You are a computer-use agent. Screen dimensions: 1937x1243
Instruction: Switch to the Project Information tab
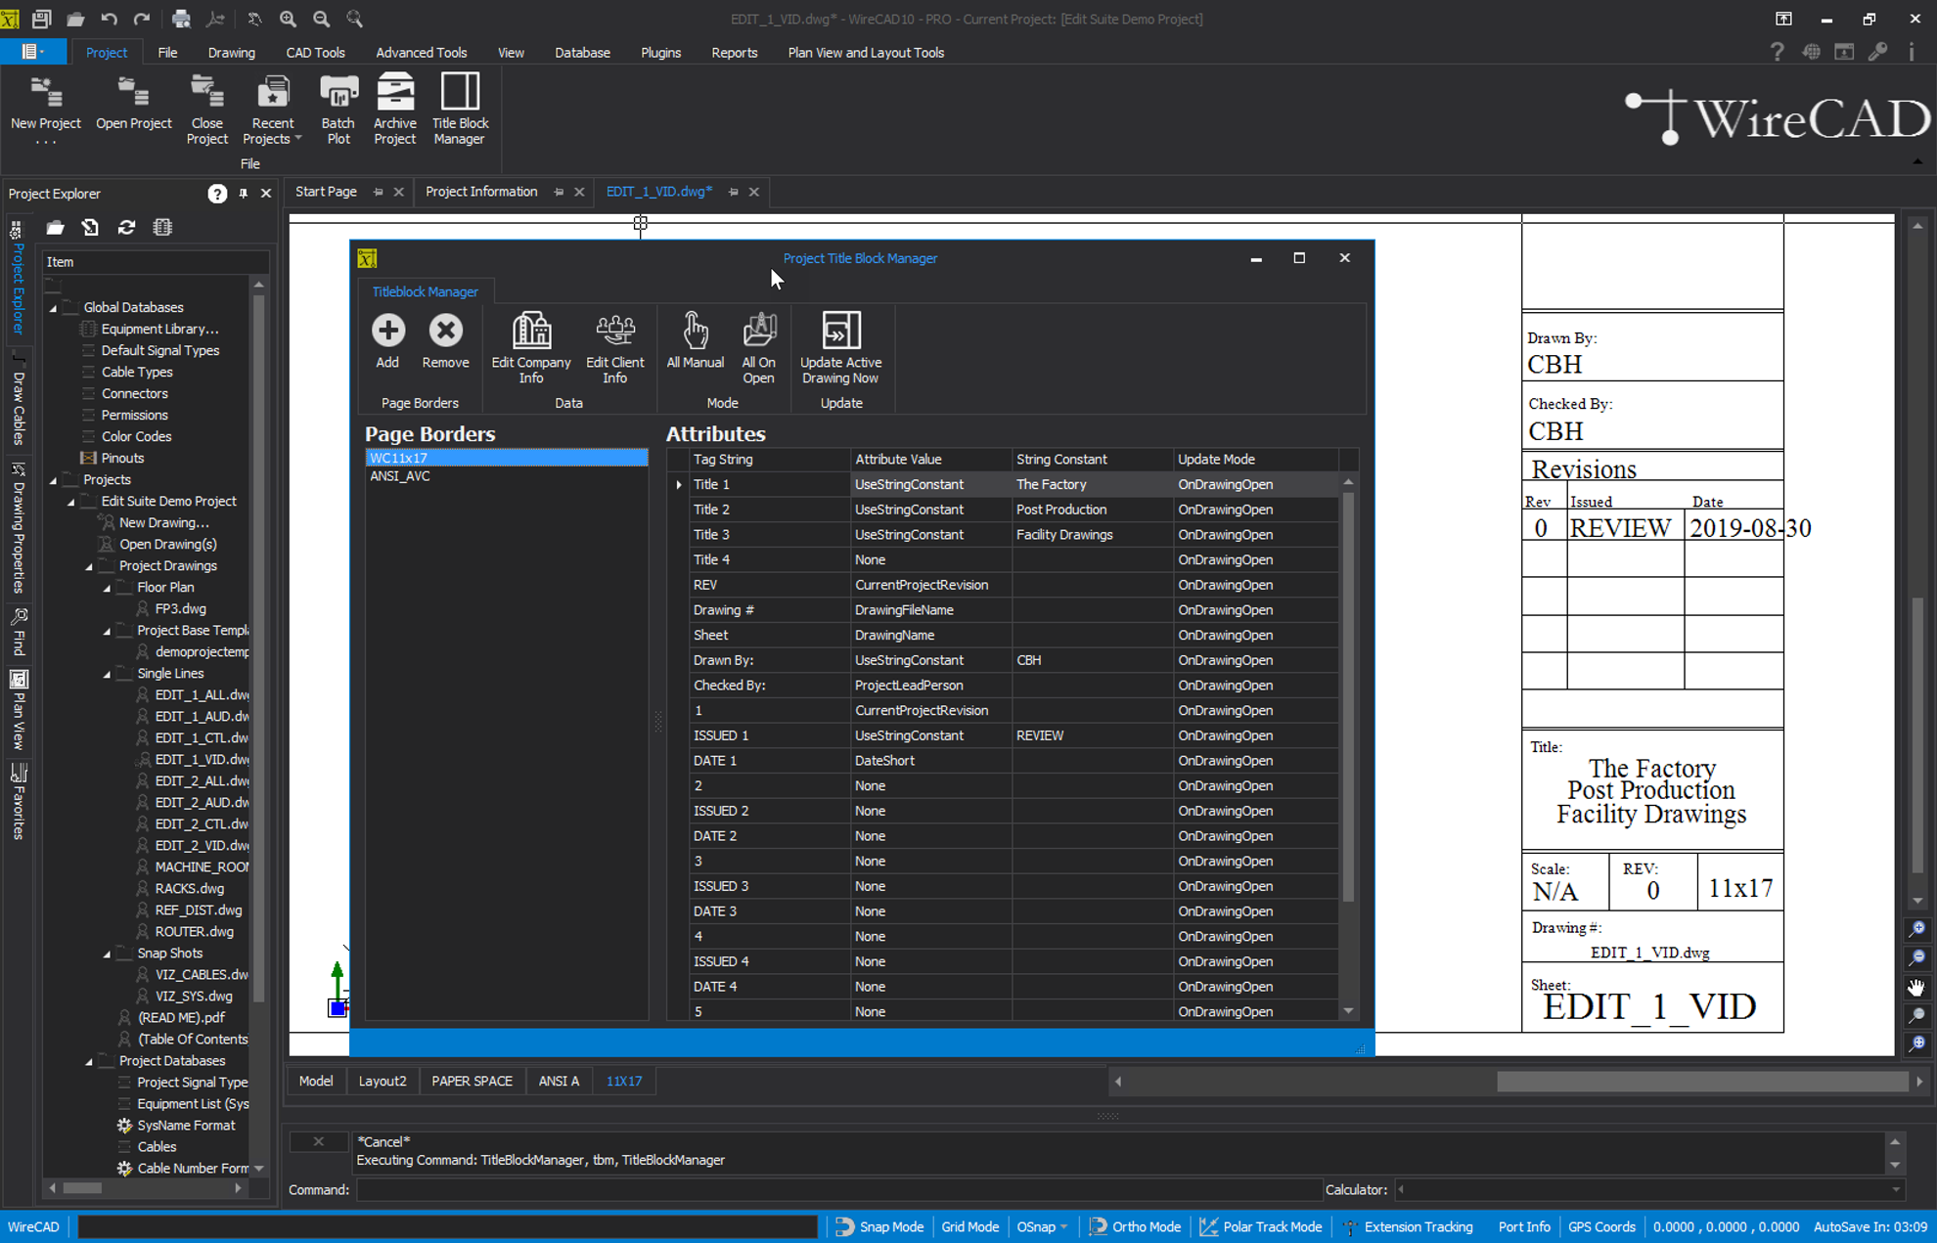(481, 192)
